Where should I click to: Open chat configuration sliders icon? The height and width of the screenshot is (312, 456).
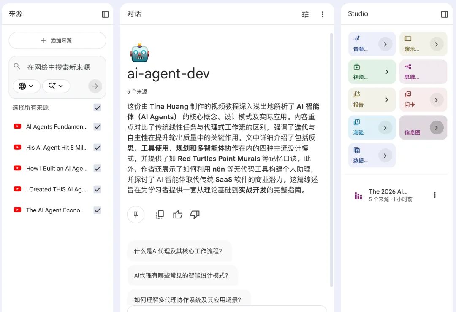(x=305, y=14)
